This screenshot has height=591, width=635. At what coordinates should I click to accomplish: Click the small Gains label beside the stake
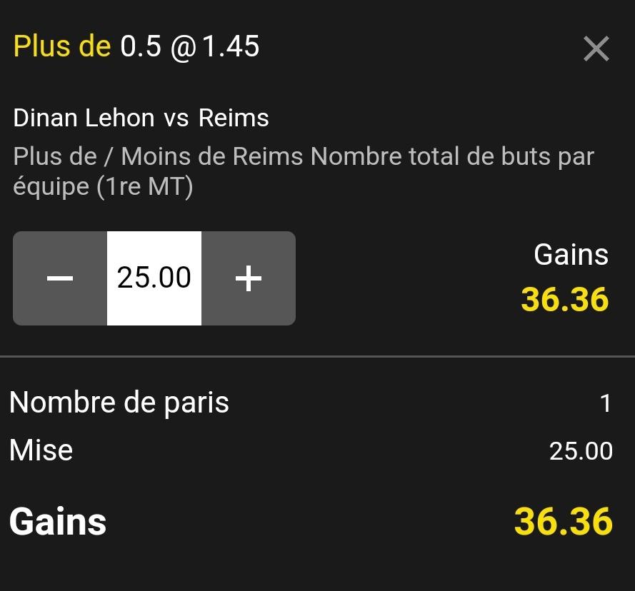pos(571,255)
